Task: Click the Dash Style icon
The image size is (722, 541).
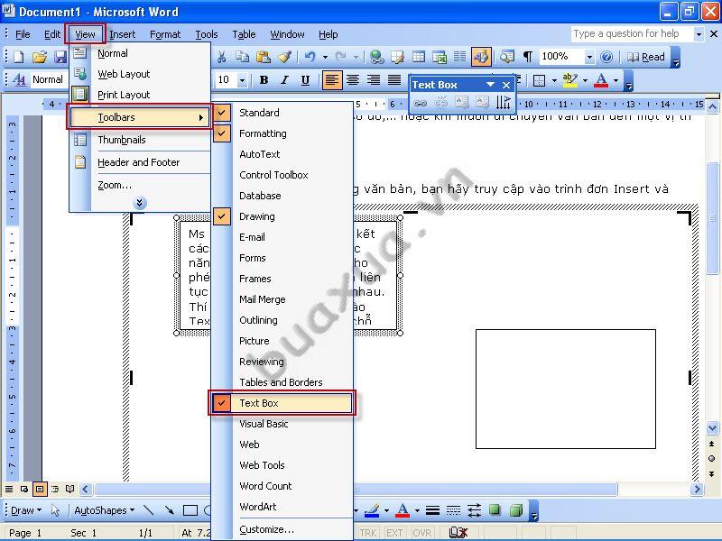Action: [454, 510]
